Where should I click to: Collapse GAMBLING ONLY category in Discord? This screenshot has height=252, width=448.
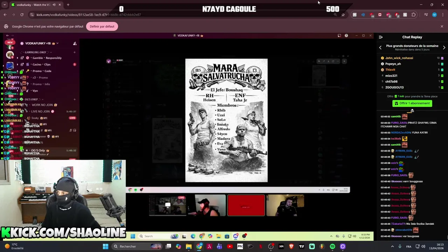(x=35, y=52)
